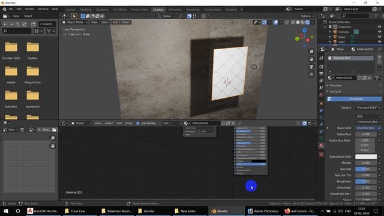Open Global transform orientation dropdown
The height and width of the screenshot is (216, 384).
tap(167, 16)
